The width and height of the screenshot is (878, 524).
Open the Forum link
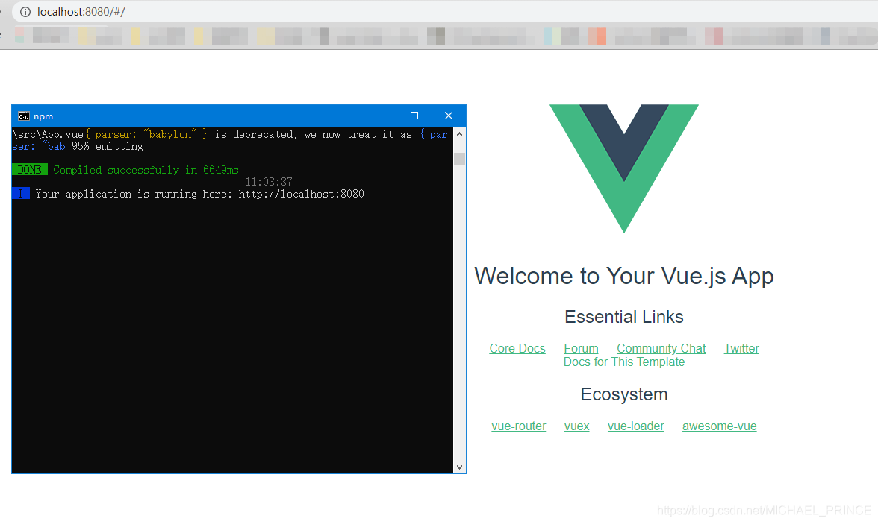coord(581,348)
